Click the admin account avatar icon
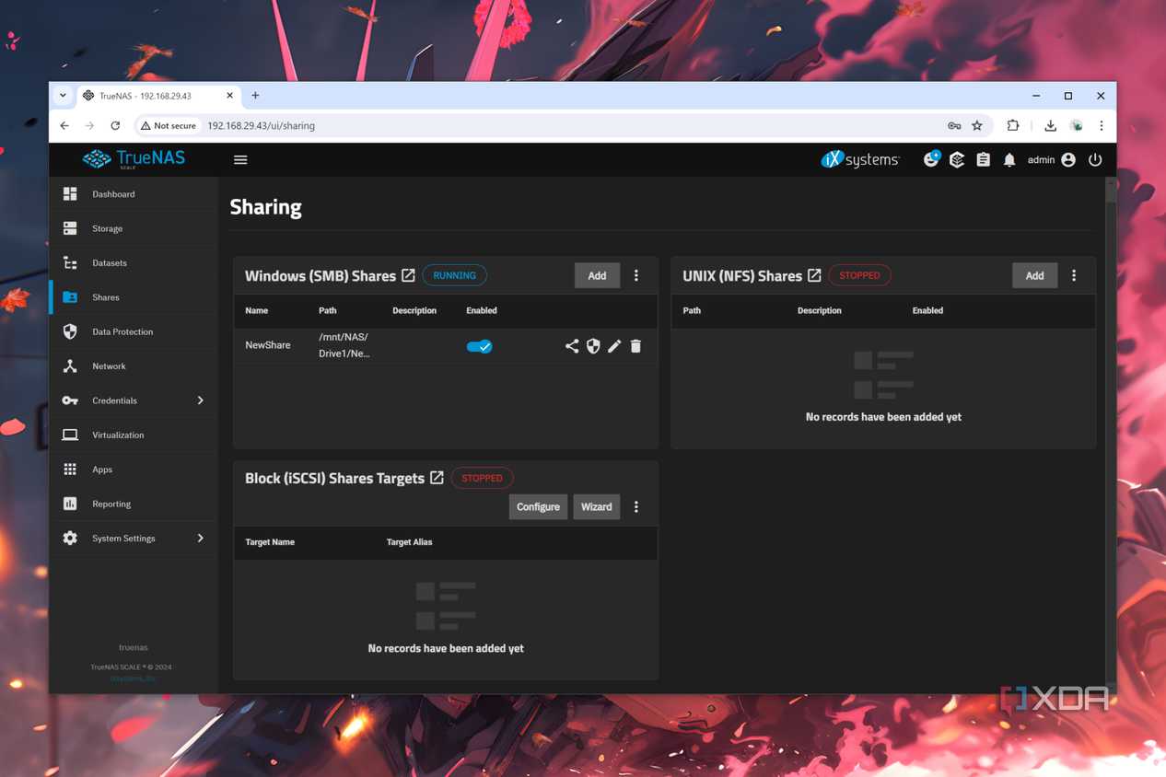 pos(1068,160)
